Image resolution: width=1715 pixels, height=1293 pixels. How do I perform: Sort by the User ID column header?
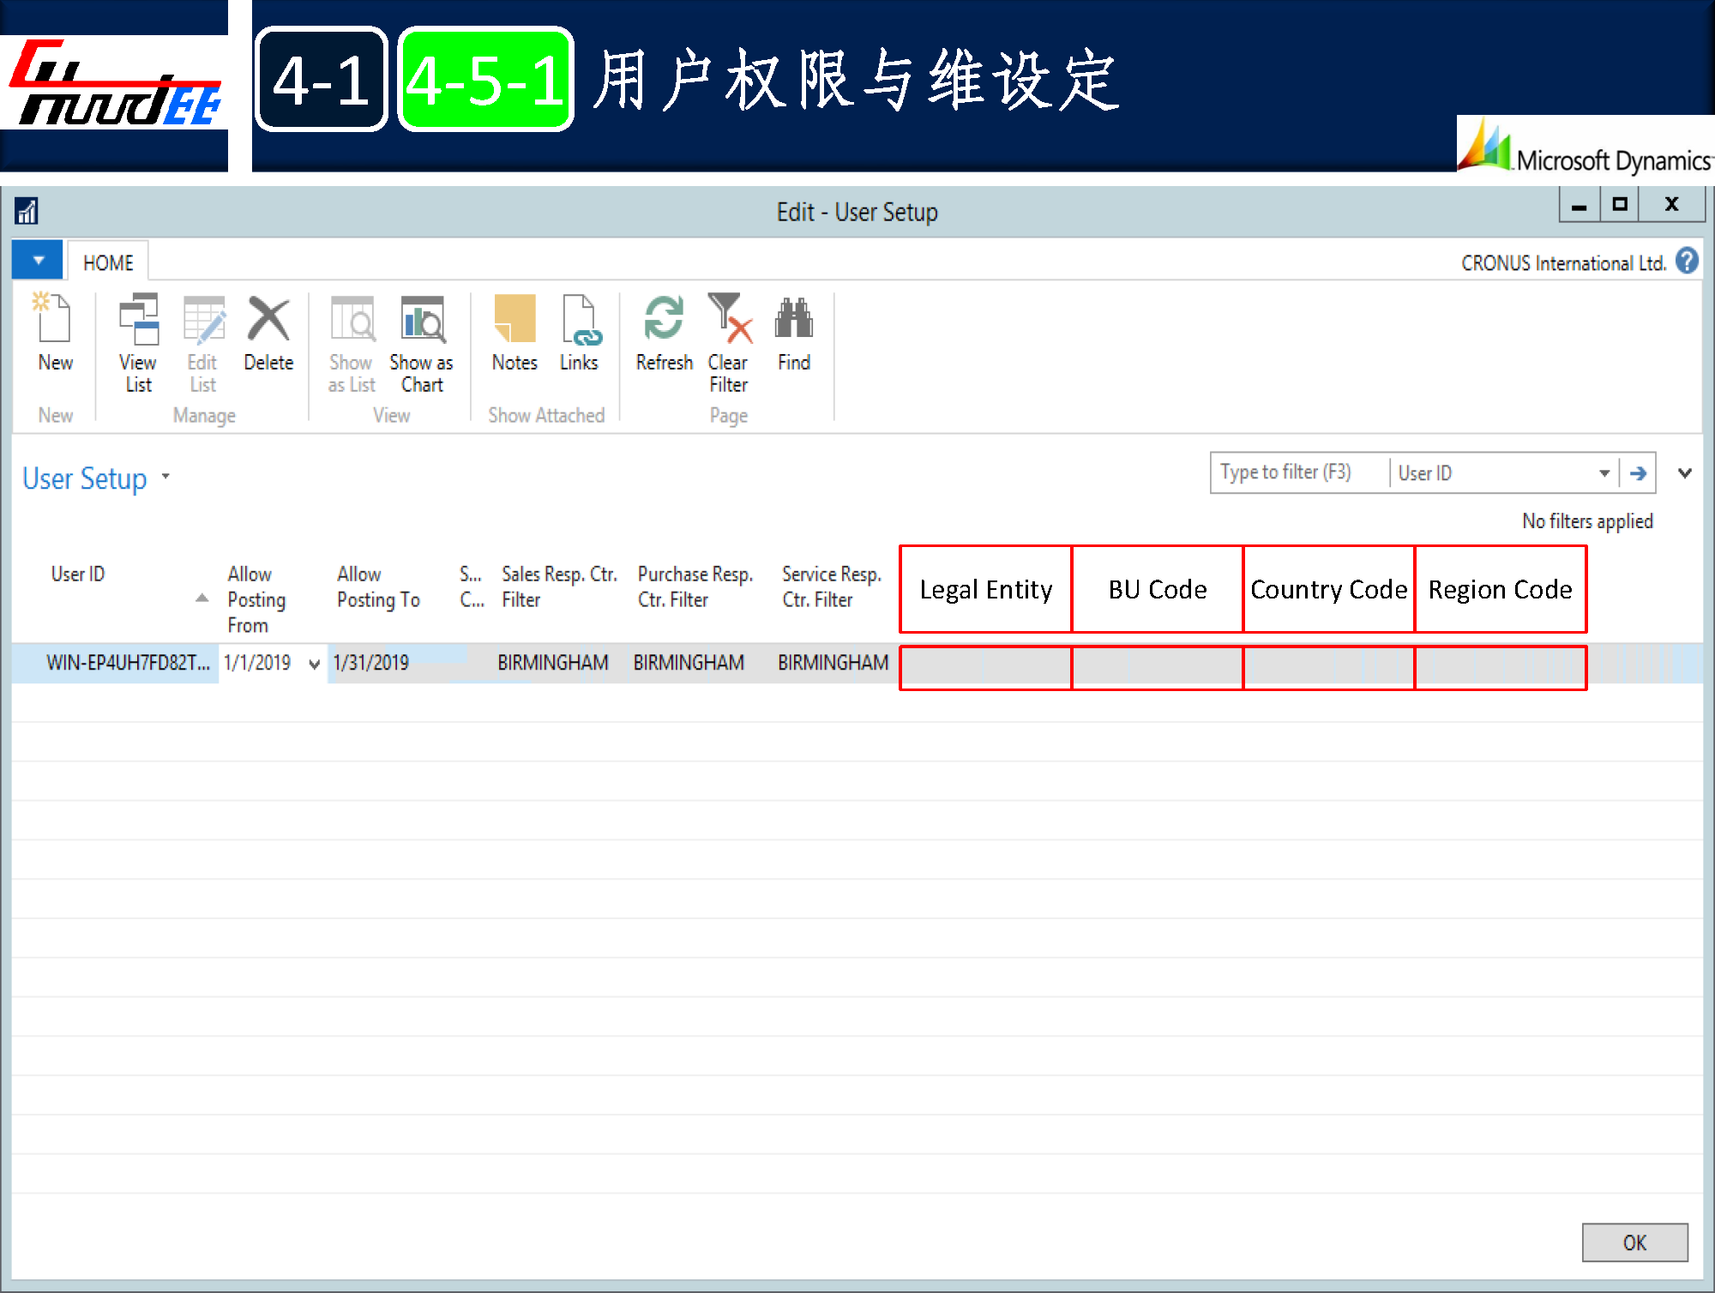tap(78, 574)
